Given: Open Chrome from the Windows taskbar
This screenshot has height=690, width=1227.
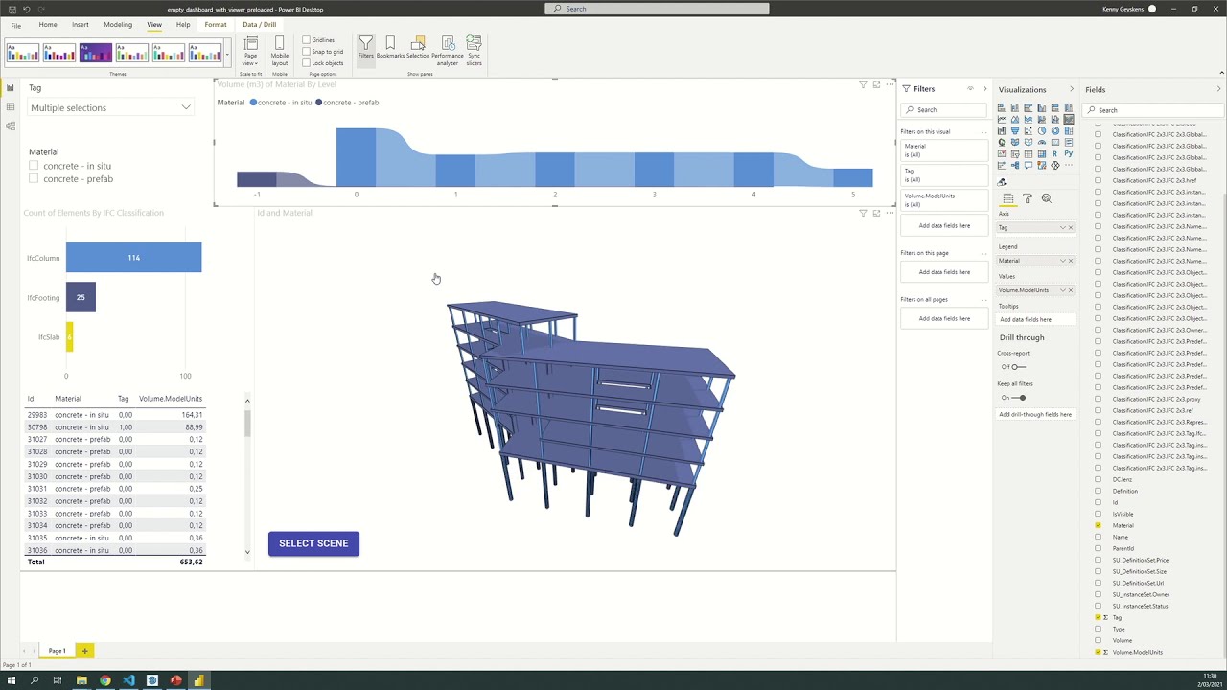Looking at the screenshot, I should 105,680.
